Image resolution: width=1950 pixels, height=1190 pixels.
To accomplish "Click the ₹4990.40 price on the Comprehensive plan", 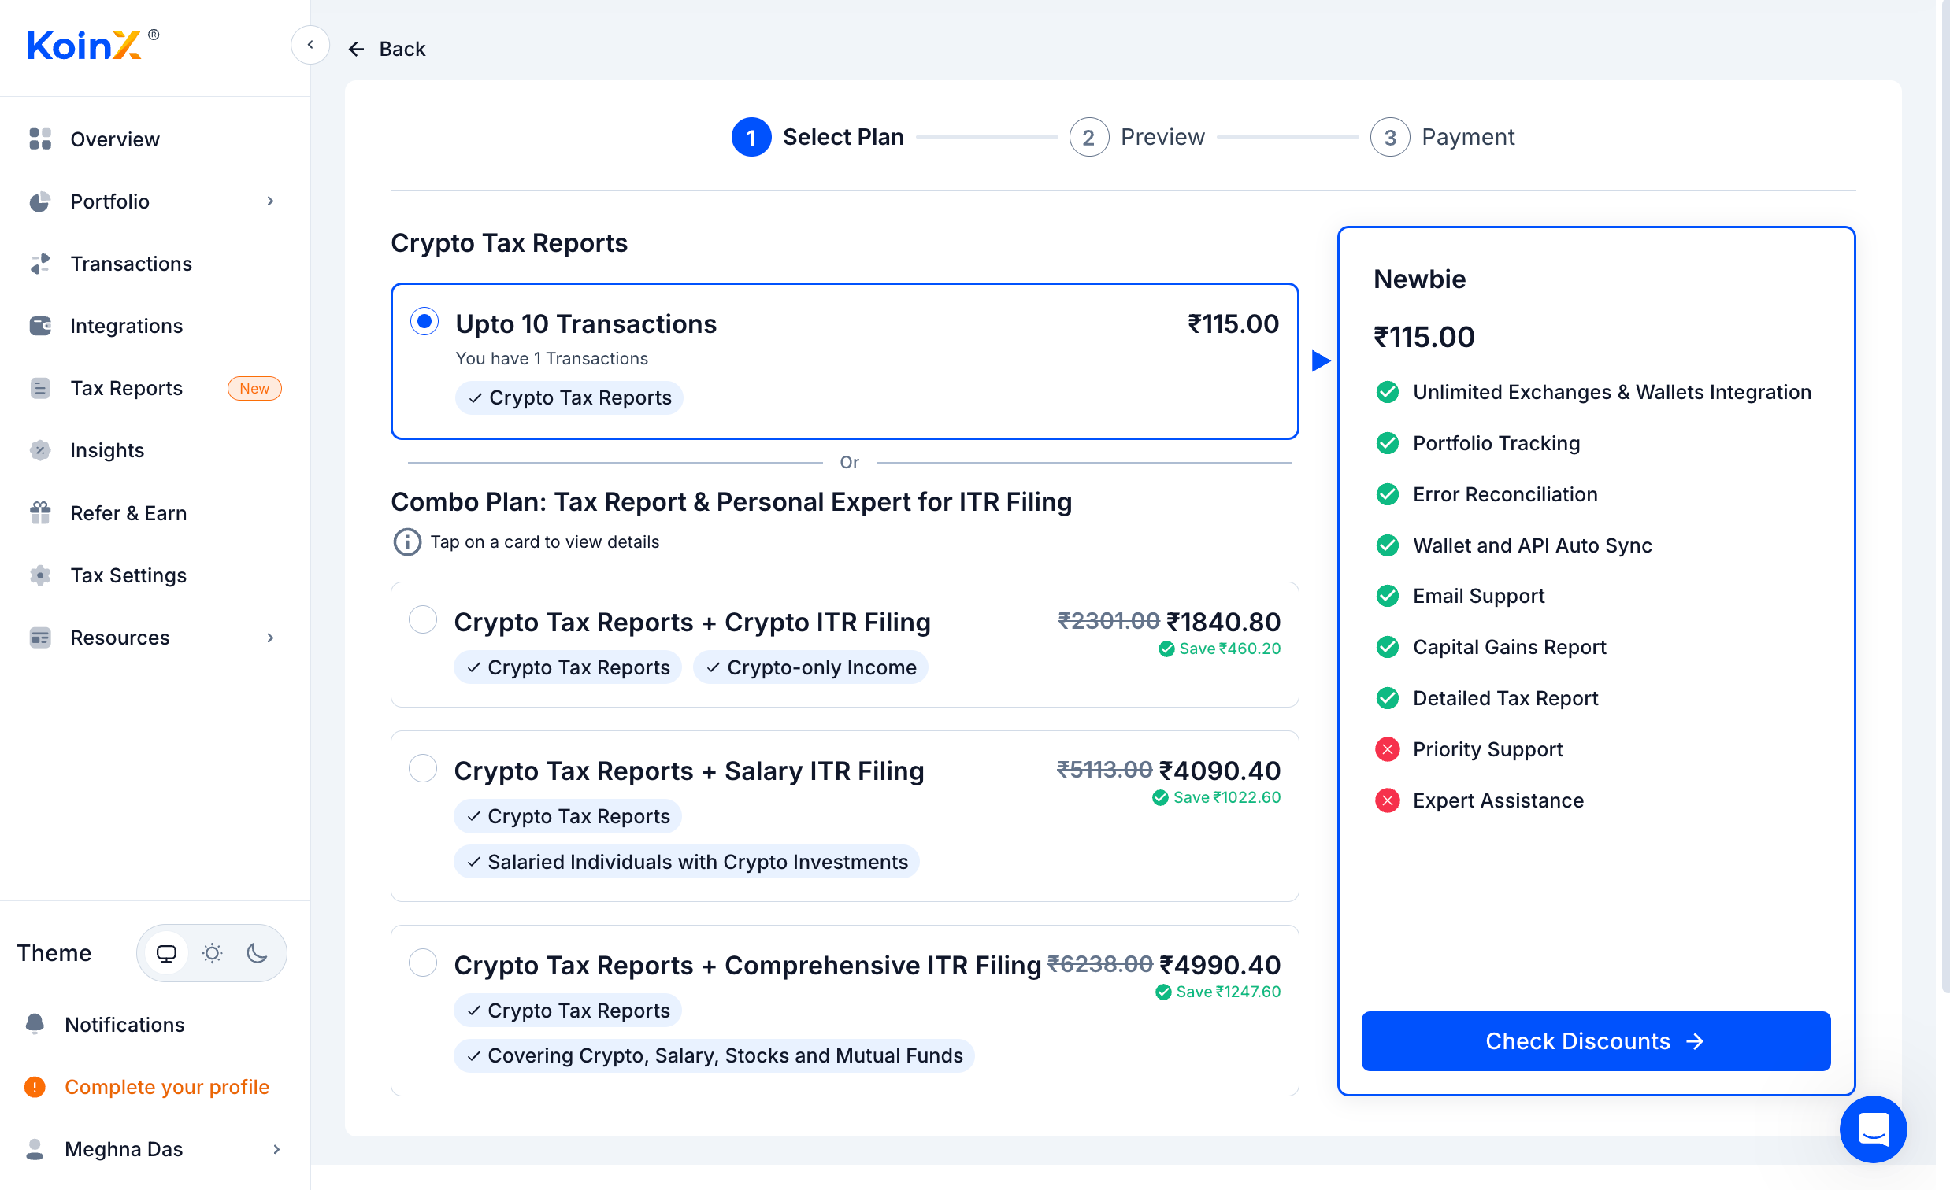I will pyautogui.click(x=1220, y=965).
